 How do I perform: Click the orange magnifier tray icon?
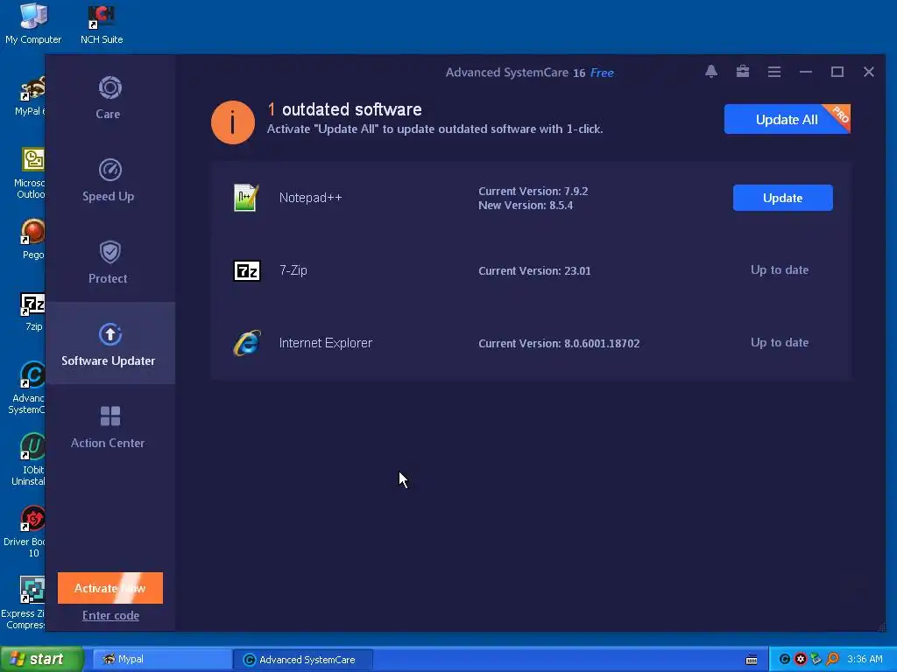[832, 660]
